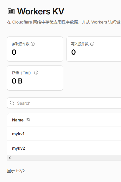The image size is (121, 182).
Task: Click the 读取操作数 value 0
Action: click(14, 52)
